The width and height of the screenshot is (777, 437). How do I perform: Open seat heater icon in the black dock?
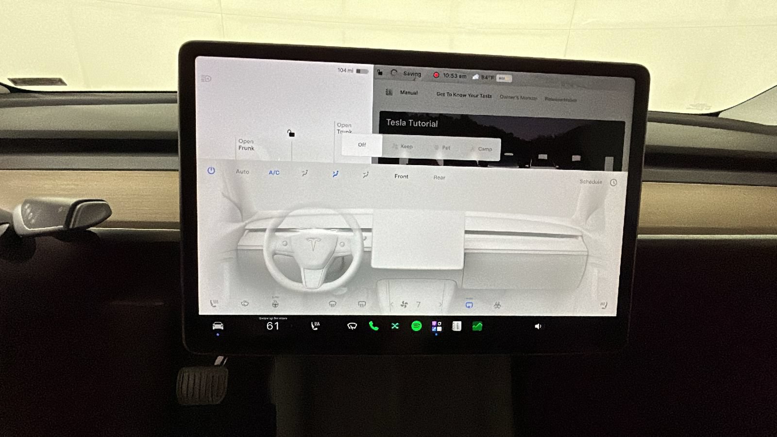point(315,326)
